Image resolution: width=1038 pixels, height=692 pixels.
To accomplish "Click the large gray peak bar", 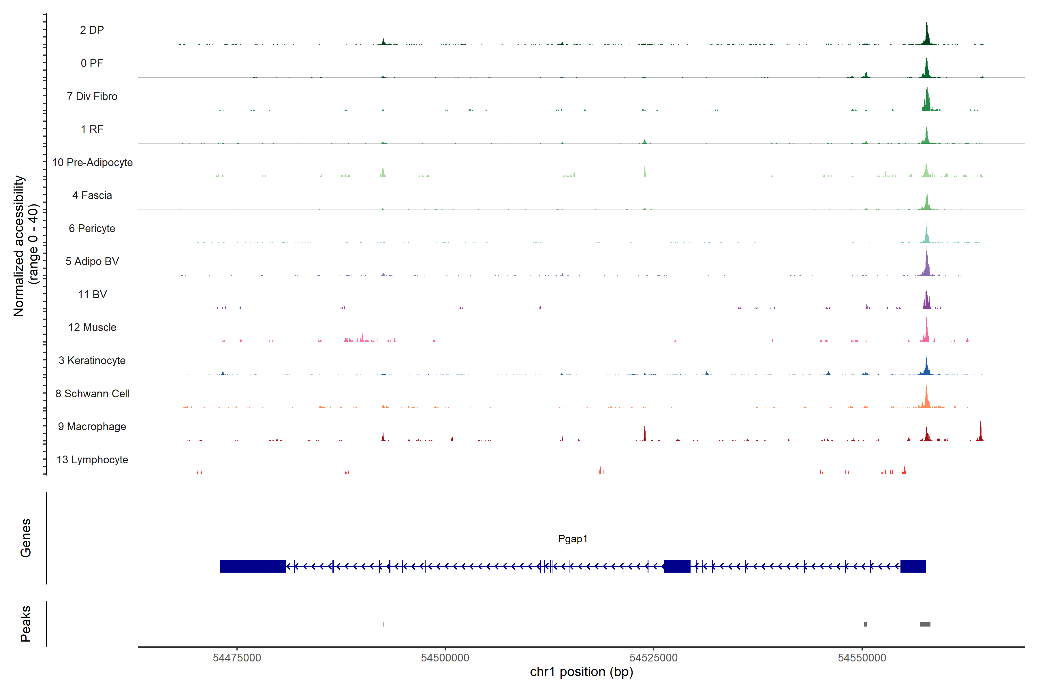I will [925, 624].
